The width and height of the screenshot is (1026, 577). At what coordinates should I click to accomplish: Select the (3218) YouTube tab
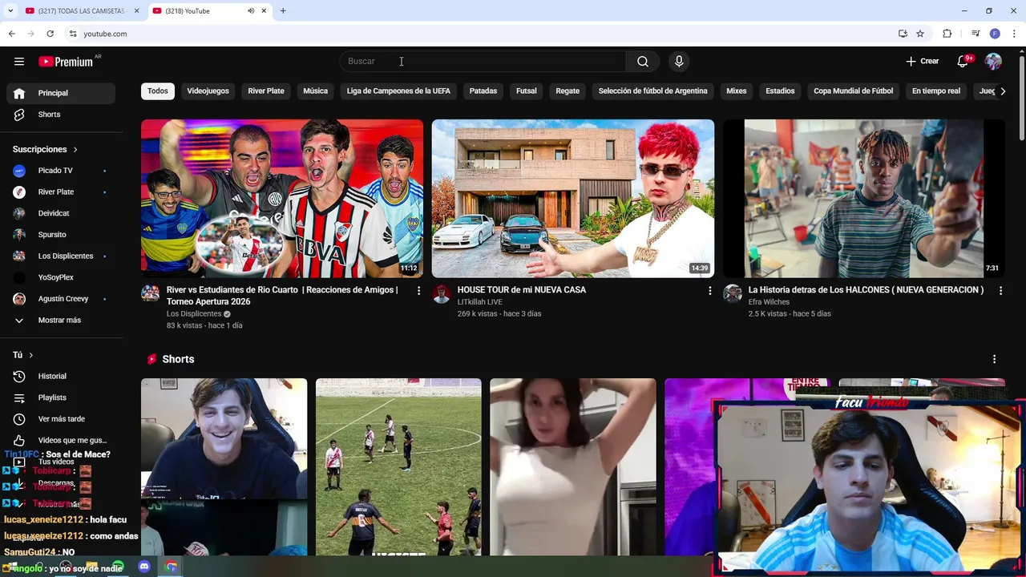coord(208,11)
